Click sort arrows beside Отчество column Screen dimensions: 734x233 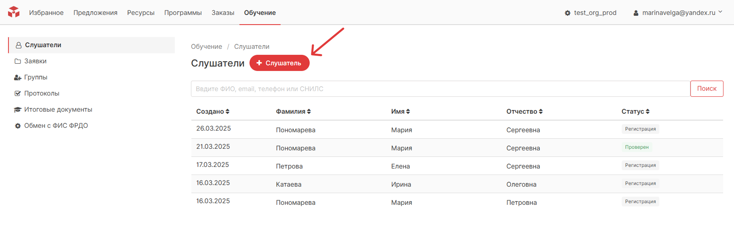(541, 112)
